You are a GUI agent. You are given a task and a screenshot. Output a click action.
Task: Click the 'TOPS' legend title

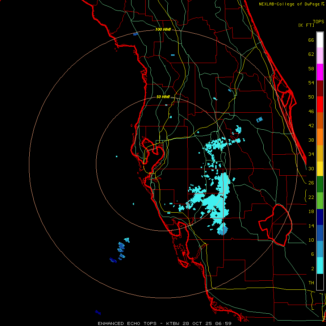pos(318,22)
